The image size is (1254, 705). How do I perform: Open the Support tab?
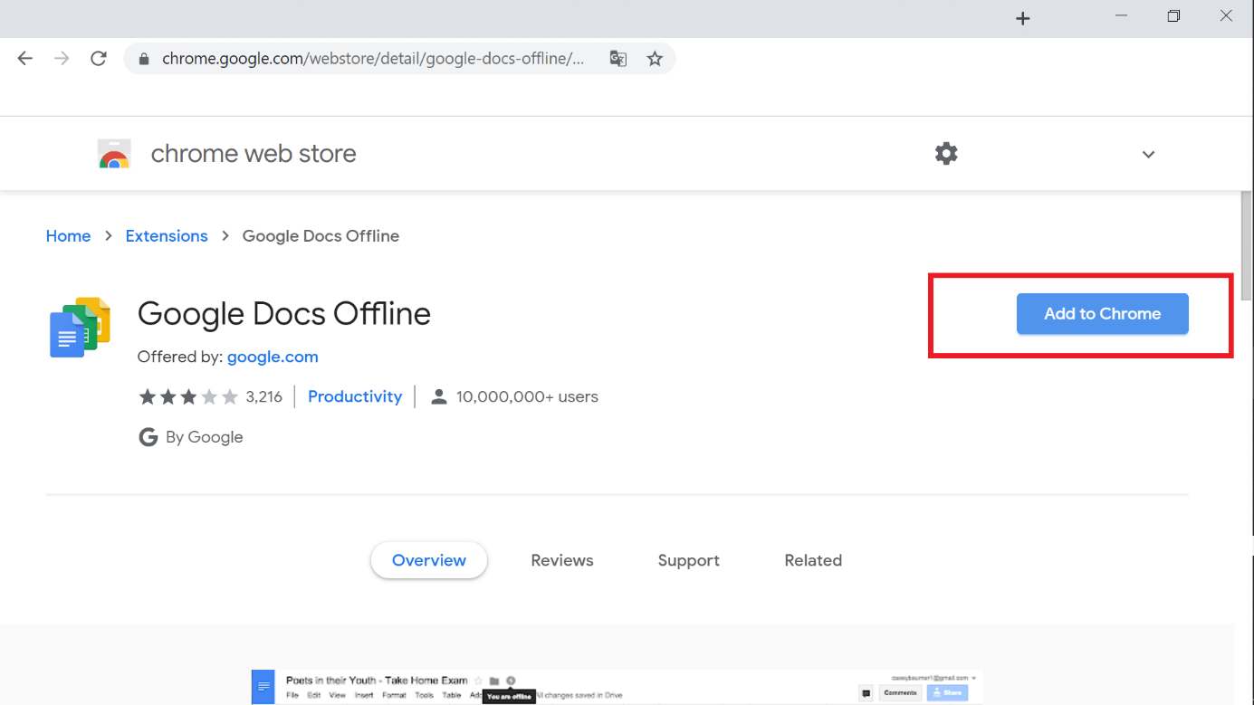click(x=688, y=560)
